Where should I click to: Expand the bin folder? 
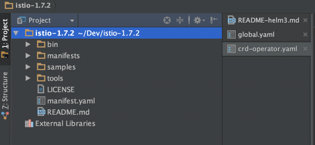click(x=28, y=44)
